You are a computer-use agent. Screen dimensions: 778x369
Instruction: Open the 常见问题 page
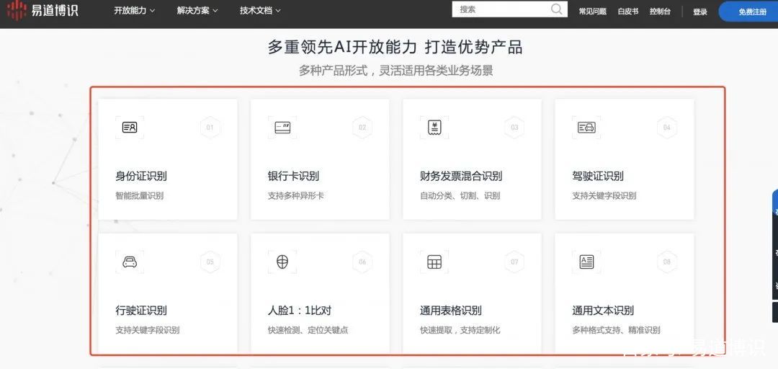point(592,12)
